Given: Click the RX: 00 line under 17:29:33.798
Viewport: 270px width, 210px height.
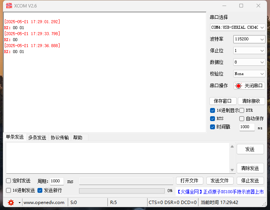Looking at the screenshot, I should pos(11,40).
